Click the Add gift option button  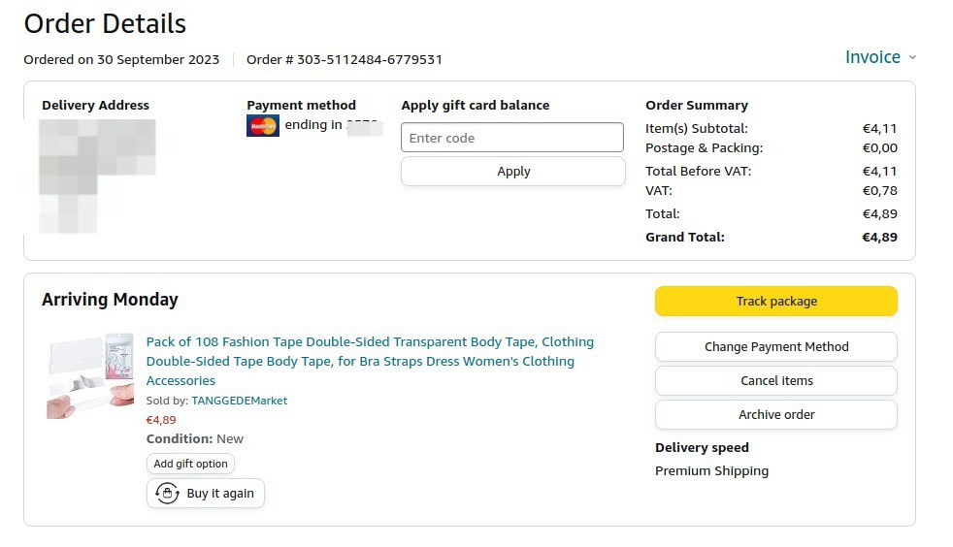click(x=190, y=464)
